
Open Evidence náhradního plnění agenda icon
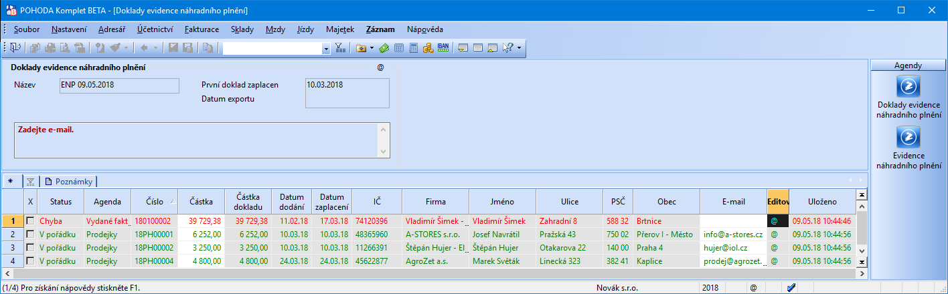(908, 137)
